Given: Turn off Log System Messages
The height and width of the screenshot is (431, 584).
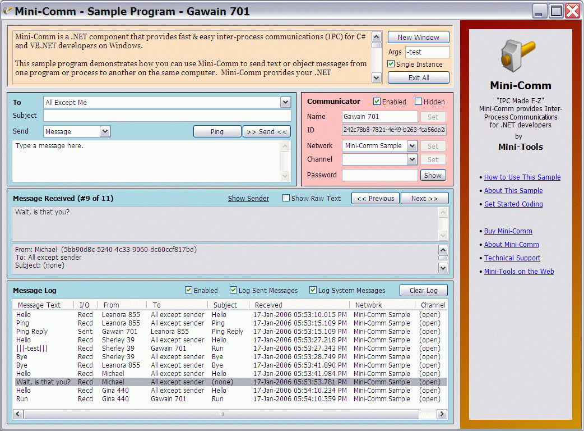Looking at the screenshot, I should (313, 290).
